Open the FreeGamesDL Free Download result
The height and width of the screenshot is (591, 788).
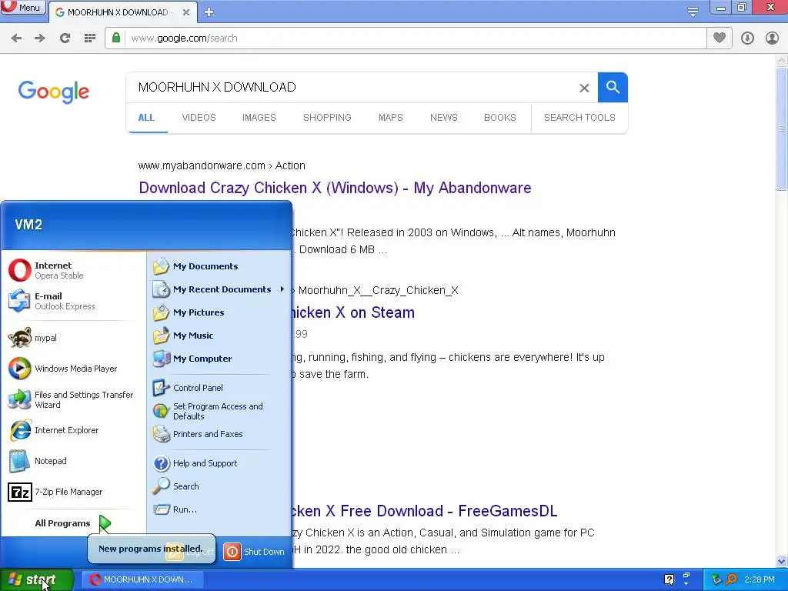click(x=425, y=511)
